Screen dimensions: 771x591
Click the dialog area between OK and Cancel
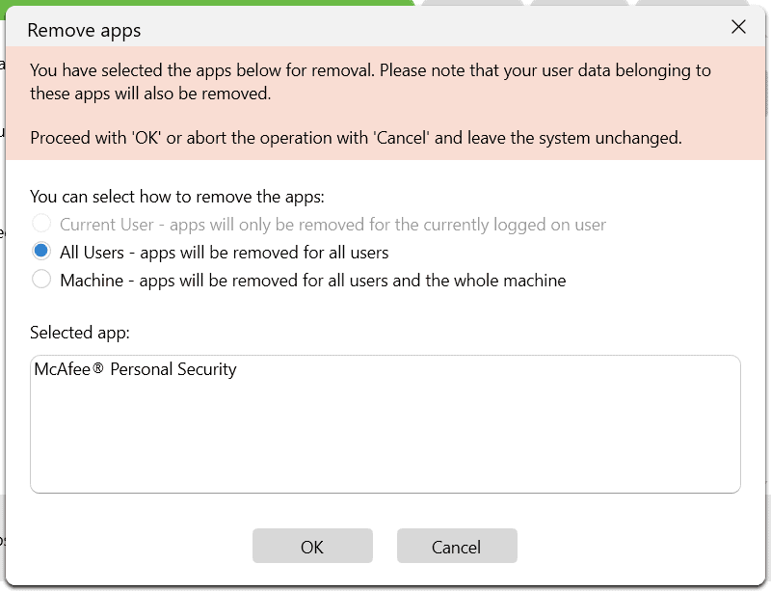[x=385, y=546]
